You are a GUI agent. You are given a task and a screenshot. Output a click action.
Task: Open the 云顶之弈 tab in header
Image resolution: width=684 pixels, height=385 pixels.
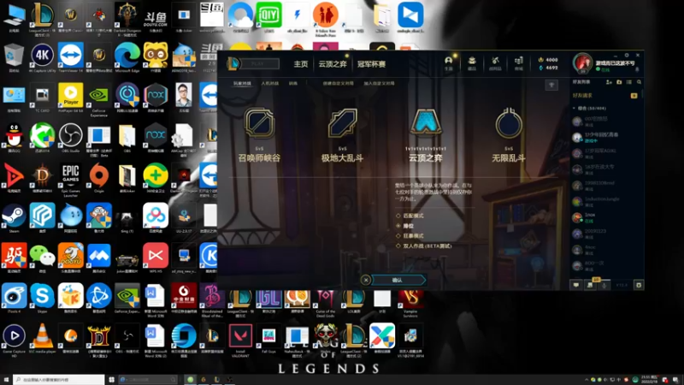pyautogui.click(x=333, y=64)
